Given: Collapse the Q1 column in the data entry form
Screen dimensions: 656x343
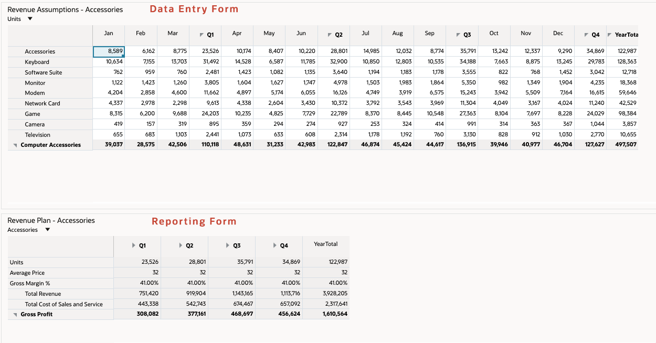Looking at the screenshot, I should pyautogui.click(x=202, y=35).
